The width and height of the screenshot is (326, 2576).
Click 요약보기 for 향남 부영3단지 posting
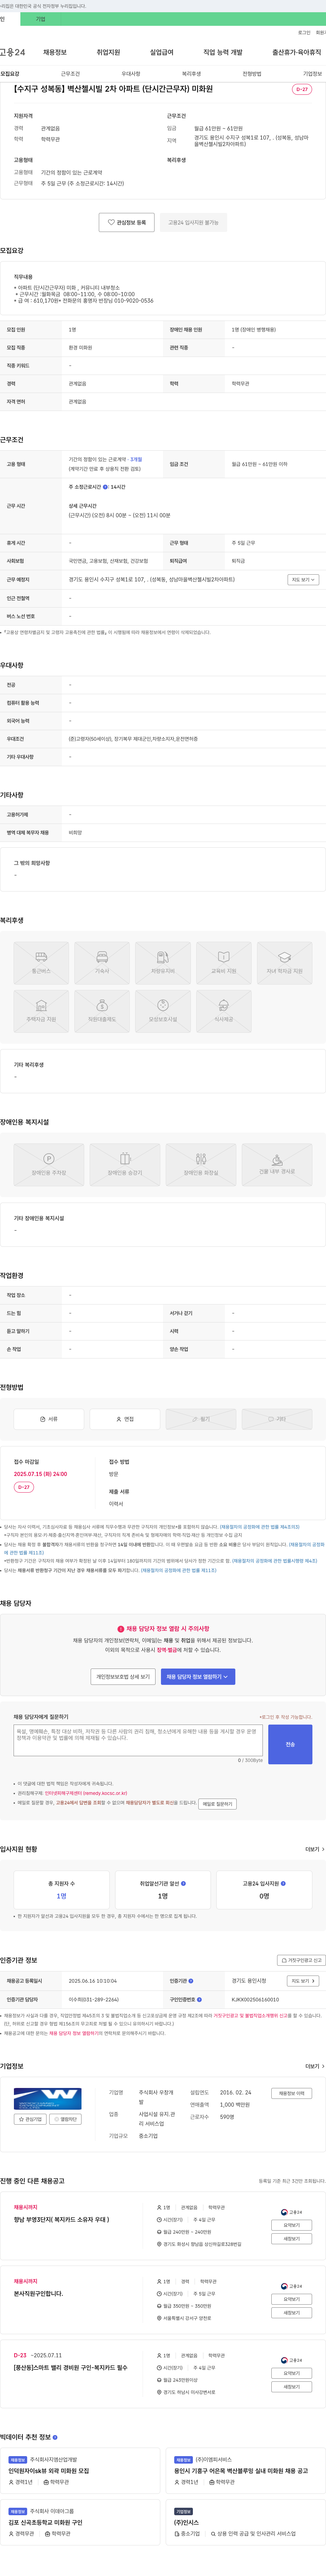click(x=292, y=2225)
